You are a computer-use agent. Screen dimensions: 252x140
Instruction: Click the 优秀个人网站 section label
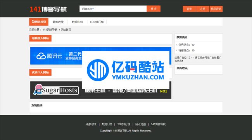[40, 72]
